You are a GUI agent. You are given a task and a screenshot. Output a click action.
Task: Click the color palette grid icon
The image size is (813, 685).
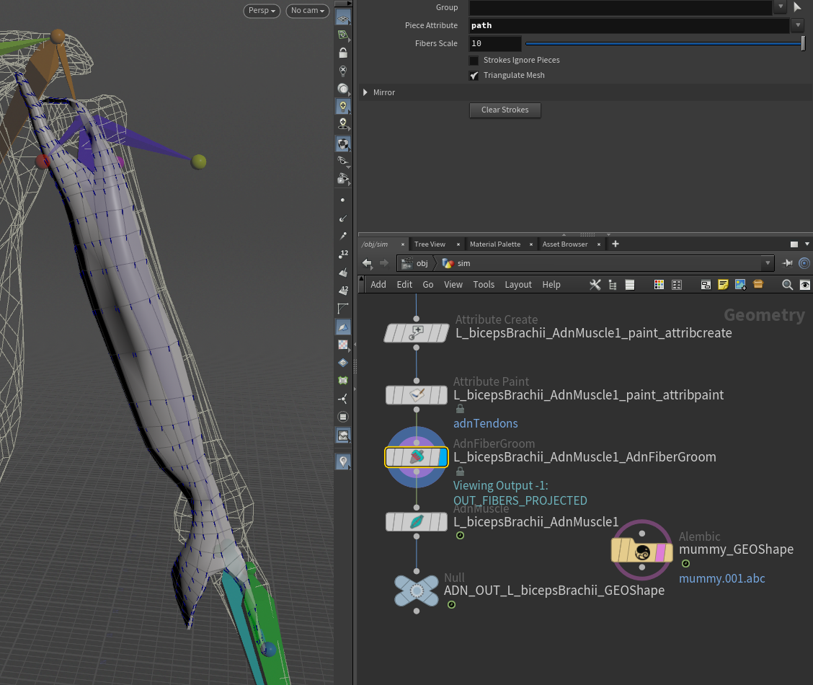coord(659,285)
